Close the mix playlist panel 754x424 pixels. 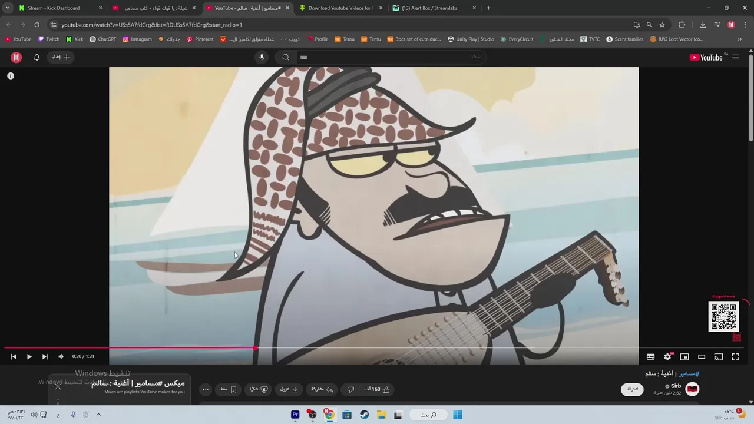click(58, 387)
